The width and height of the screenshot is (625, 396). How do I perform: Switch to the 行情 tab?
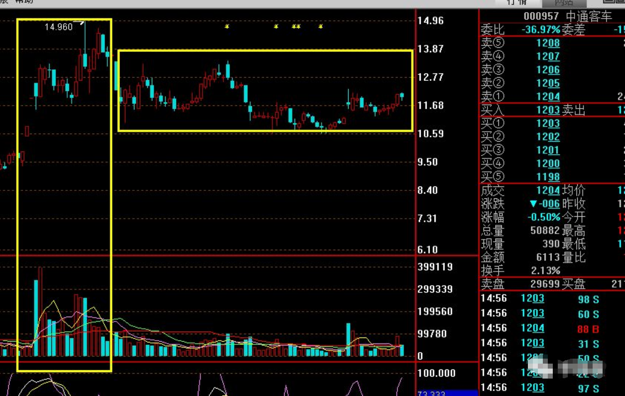point(517,2)
